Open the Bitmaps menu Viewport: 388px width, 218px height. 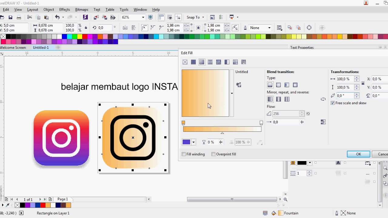coord(82,10)
